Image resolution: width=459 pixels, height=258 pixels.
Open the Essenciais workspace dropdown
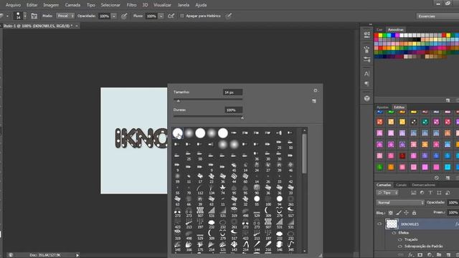pos(437,16)
